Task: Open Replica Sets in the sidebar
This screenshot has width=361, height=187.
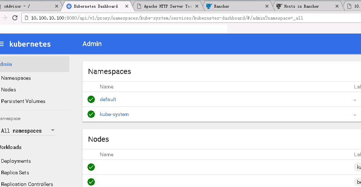Action: click(15, 173)
